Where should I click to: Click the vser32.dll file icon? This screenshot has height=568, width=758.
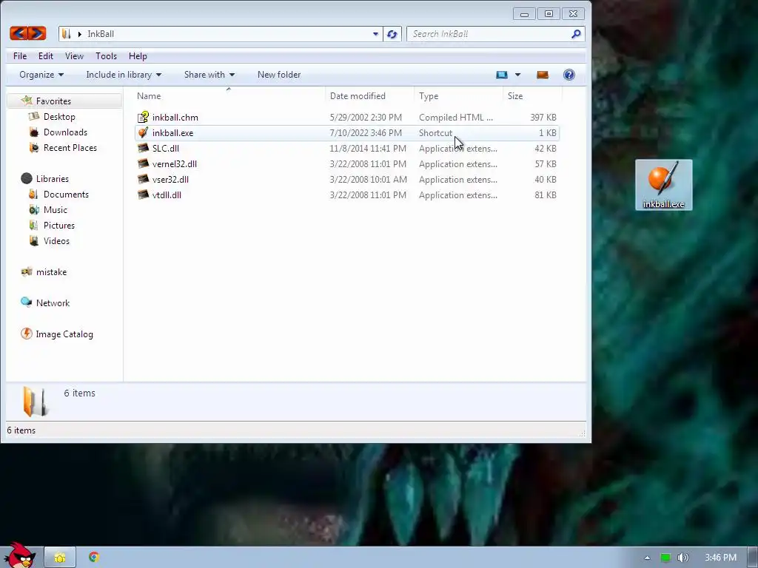[143, 179]
